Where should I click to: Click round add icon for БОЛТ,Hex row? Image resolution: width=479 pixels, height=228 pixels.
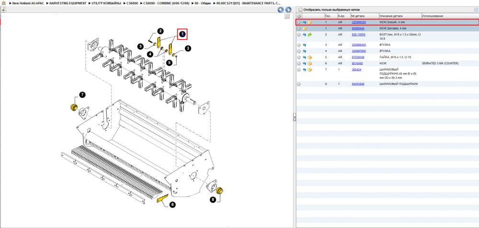pyautogui.click(x=299, y=35)
